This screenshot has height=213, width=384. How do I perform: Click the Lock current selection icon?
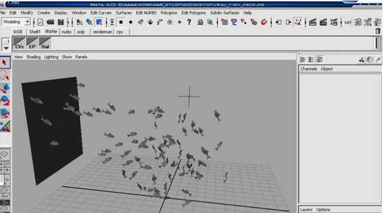tap(200, 22)
